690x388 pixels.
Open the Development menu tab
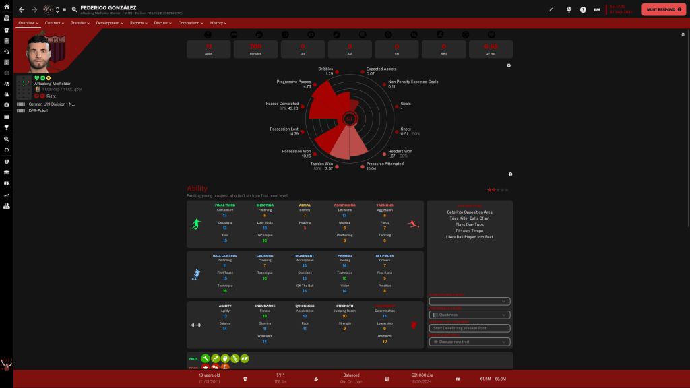[x=110, y=23]
